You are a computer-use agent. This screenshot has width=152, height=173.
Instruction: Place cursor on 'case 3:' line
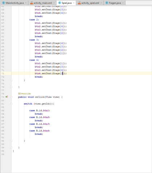click(x=34, y=40)
